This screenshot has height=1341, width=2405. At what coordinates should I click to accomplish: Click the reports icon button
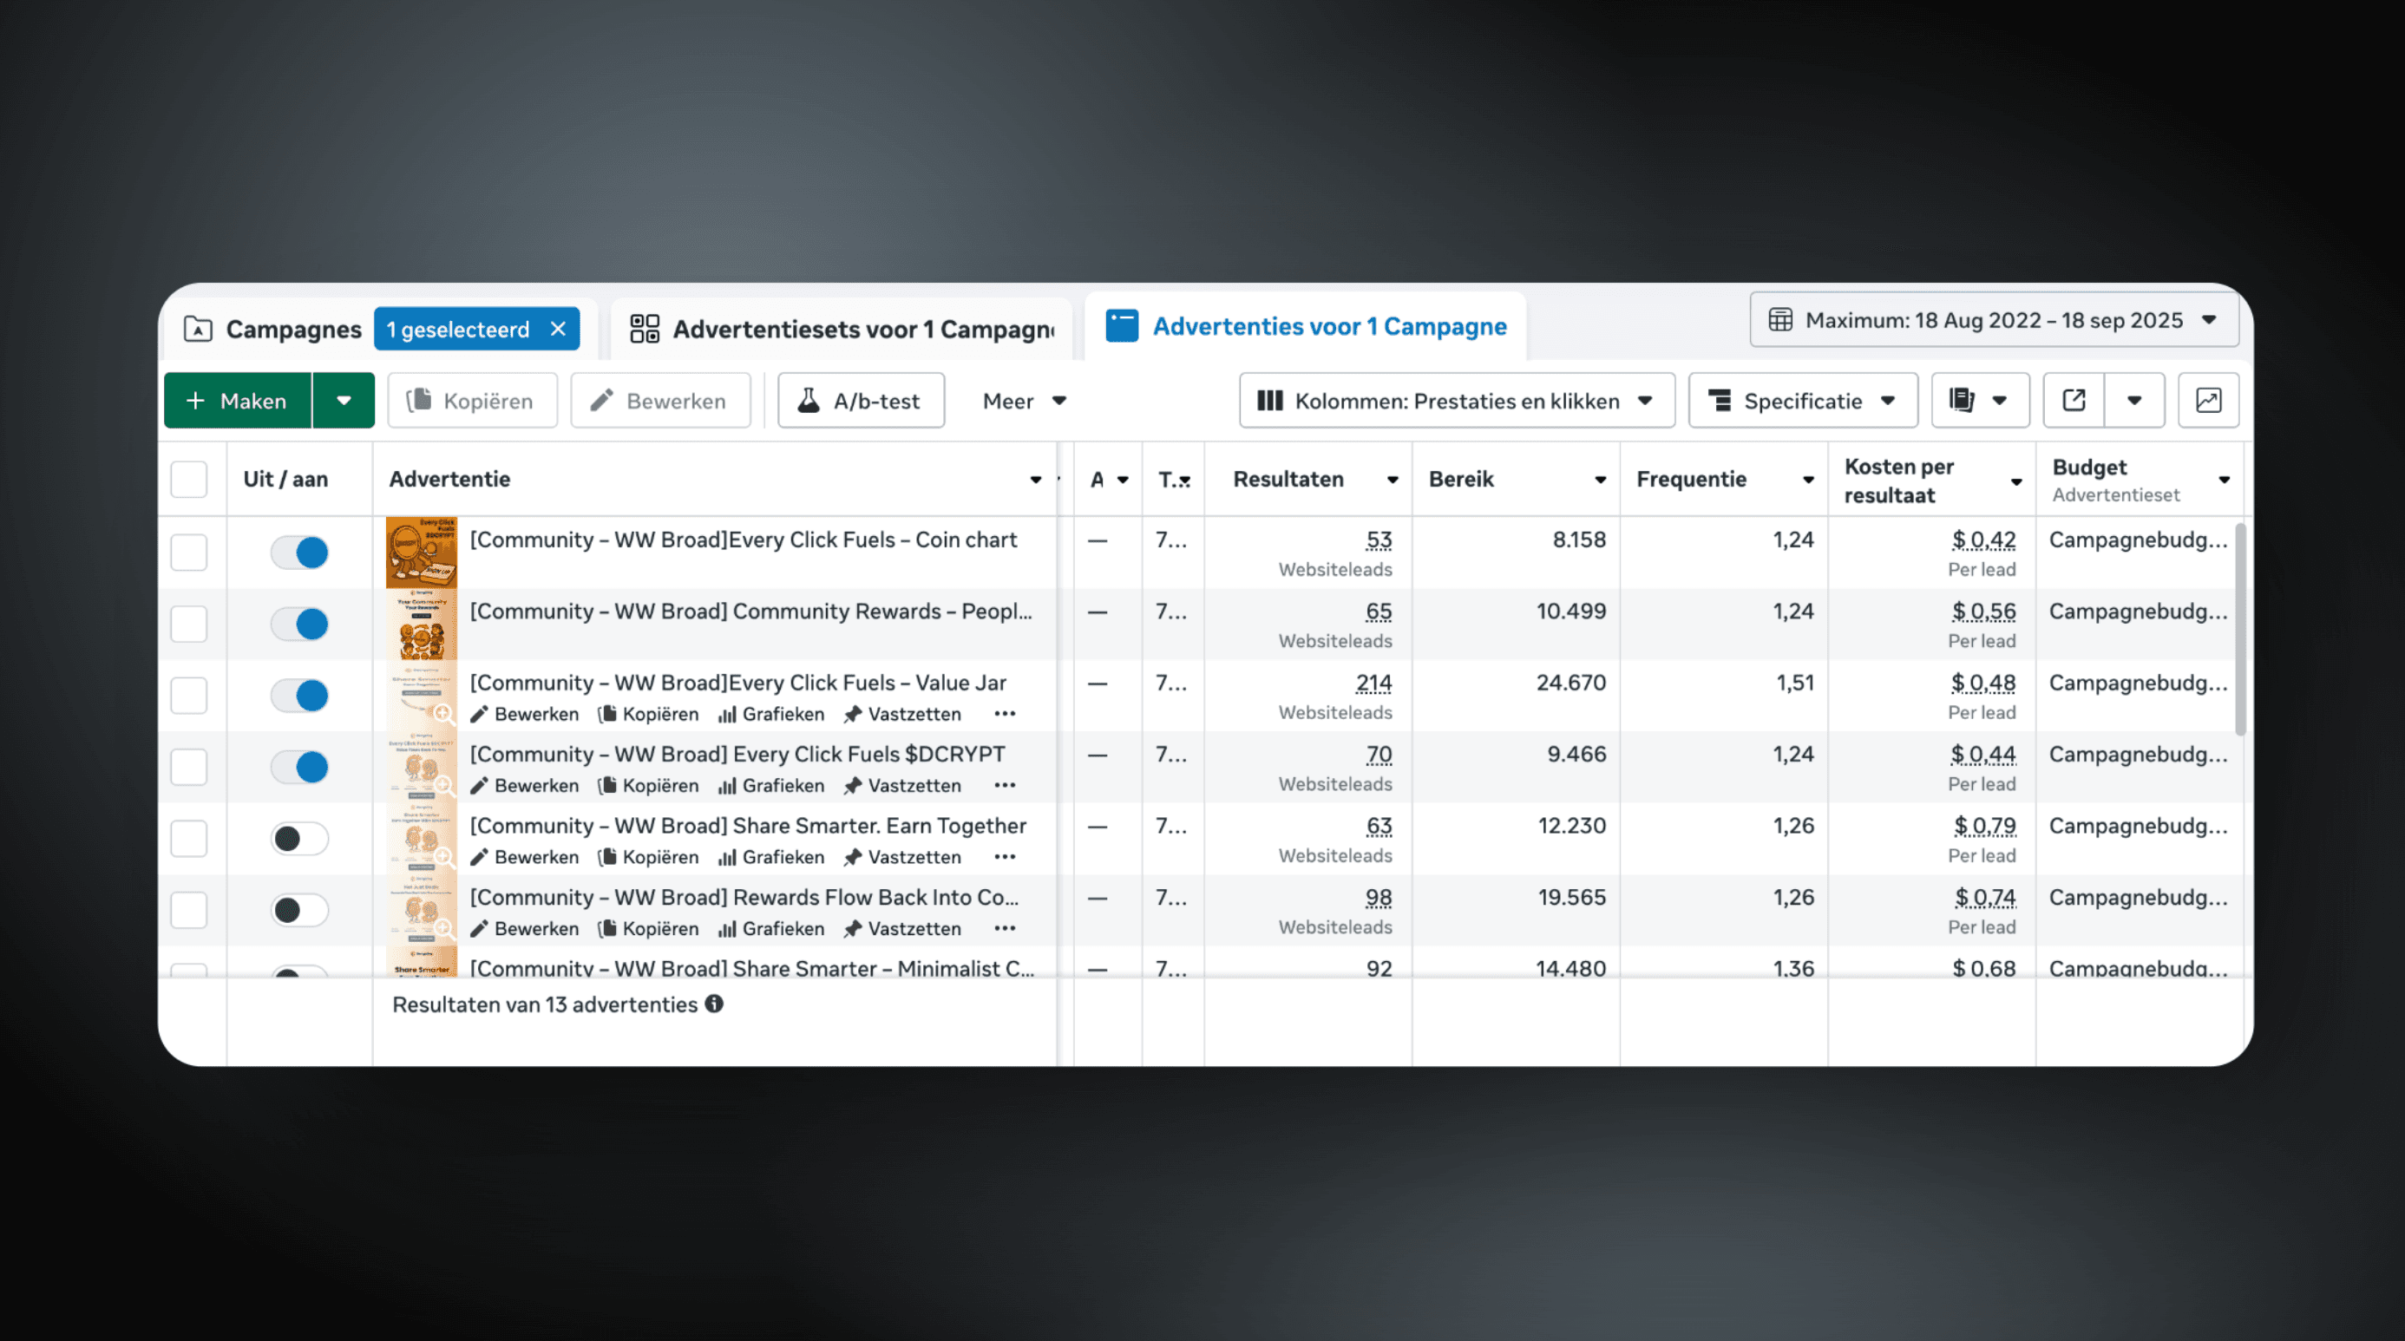point(1963,401)
